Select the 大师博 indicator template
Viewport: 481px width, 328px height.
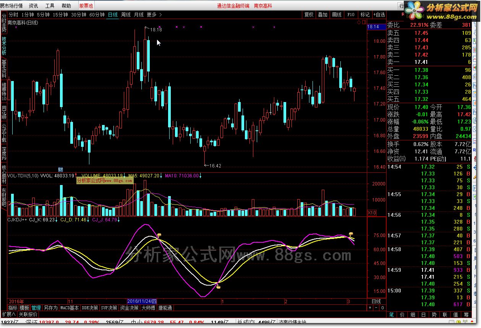click(148, 308)
